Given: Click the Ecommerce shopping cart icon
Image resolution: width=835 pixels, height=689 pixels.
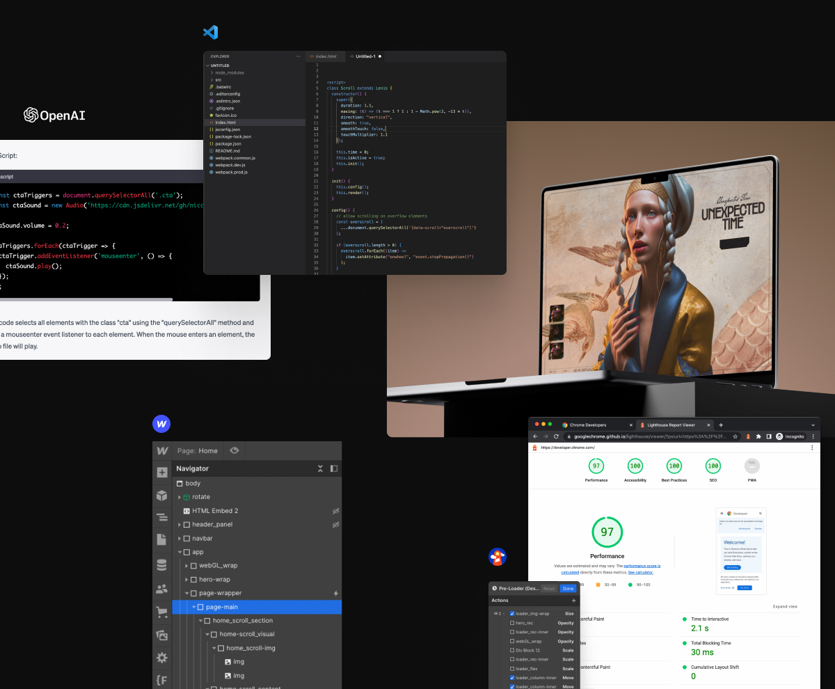Looking at the screenshot, I should coord(162,611).
